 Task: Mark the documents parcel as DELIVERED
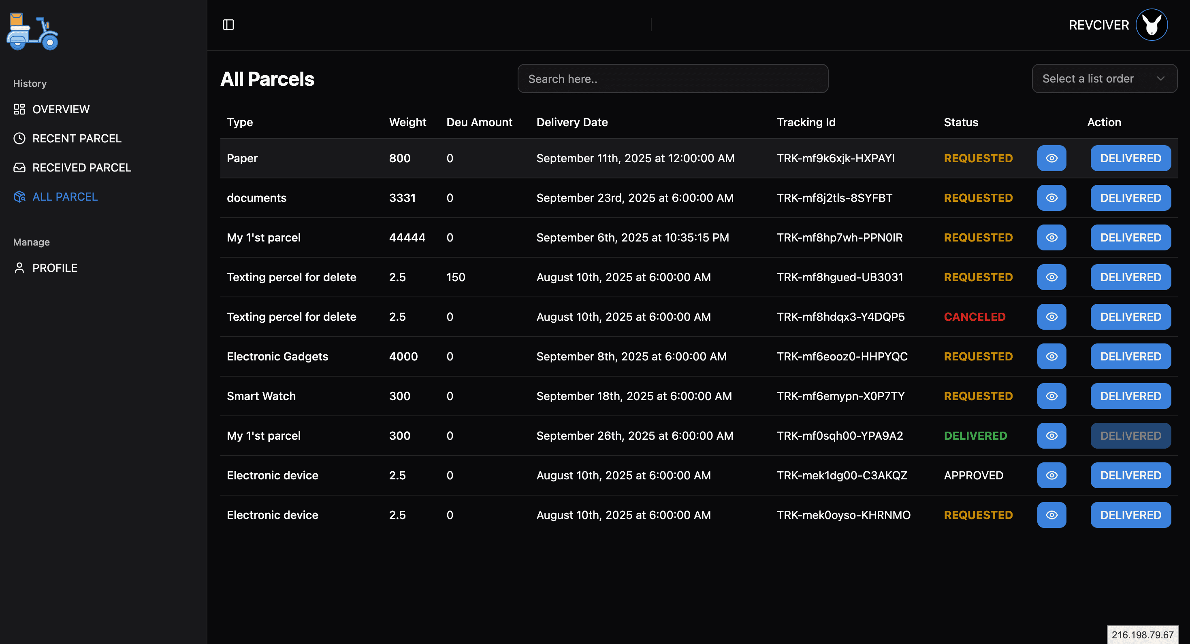1130,198
